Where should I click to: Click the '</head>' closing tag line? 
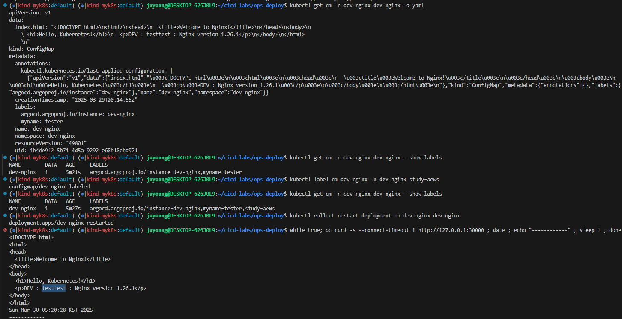pyautogui.click(x=20, y=267)
